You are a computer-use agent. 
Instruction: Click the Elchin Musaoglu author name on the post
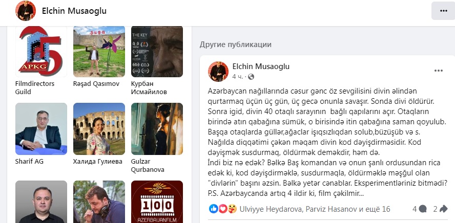pos(261,66)
